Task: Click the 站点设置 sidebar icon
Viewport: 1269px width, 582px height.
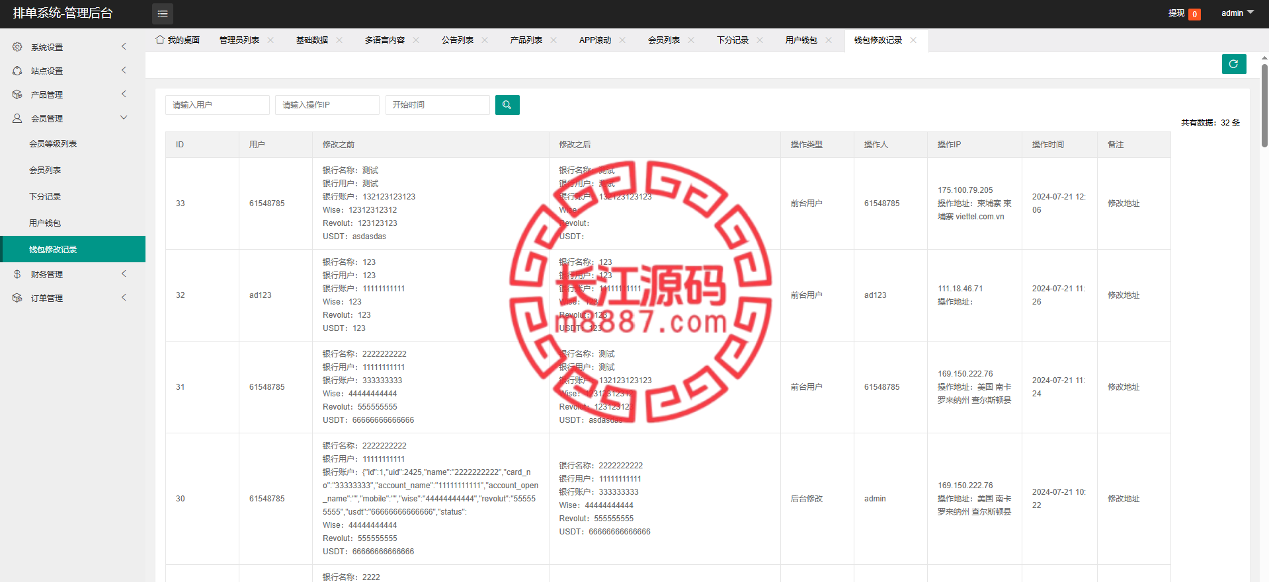Action: click(17, 71)
